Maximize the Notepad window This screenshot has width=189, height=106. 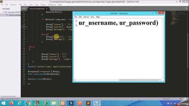pyautogui.click(x=156, y=13)
